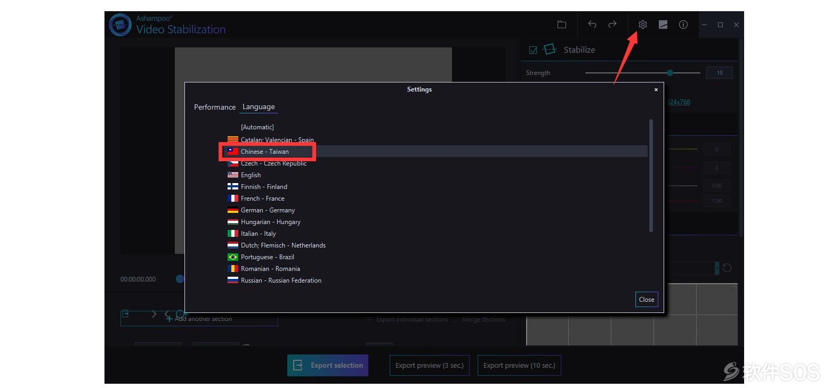The image size is (831, 388).
Task: Select Hungarian - Hungary
Action: point(270,222)
